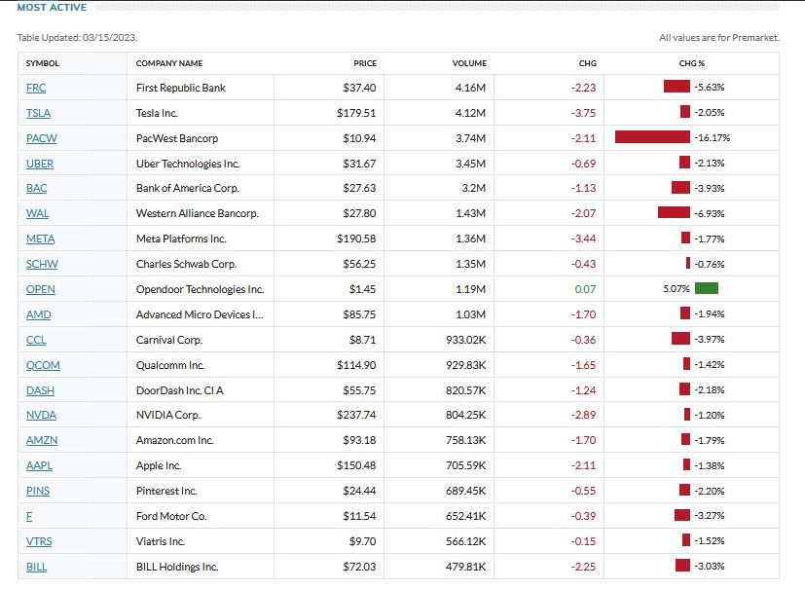
Task: Open the PACW ticker link
Action: (x=40, y=138)
